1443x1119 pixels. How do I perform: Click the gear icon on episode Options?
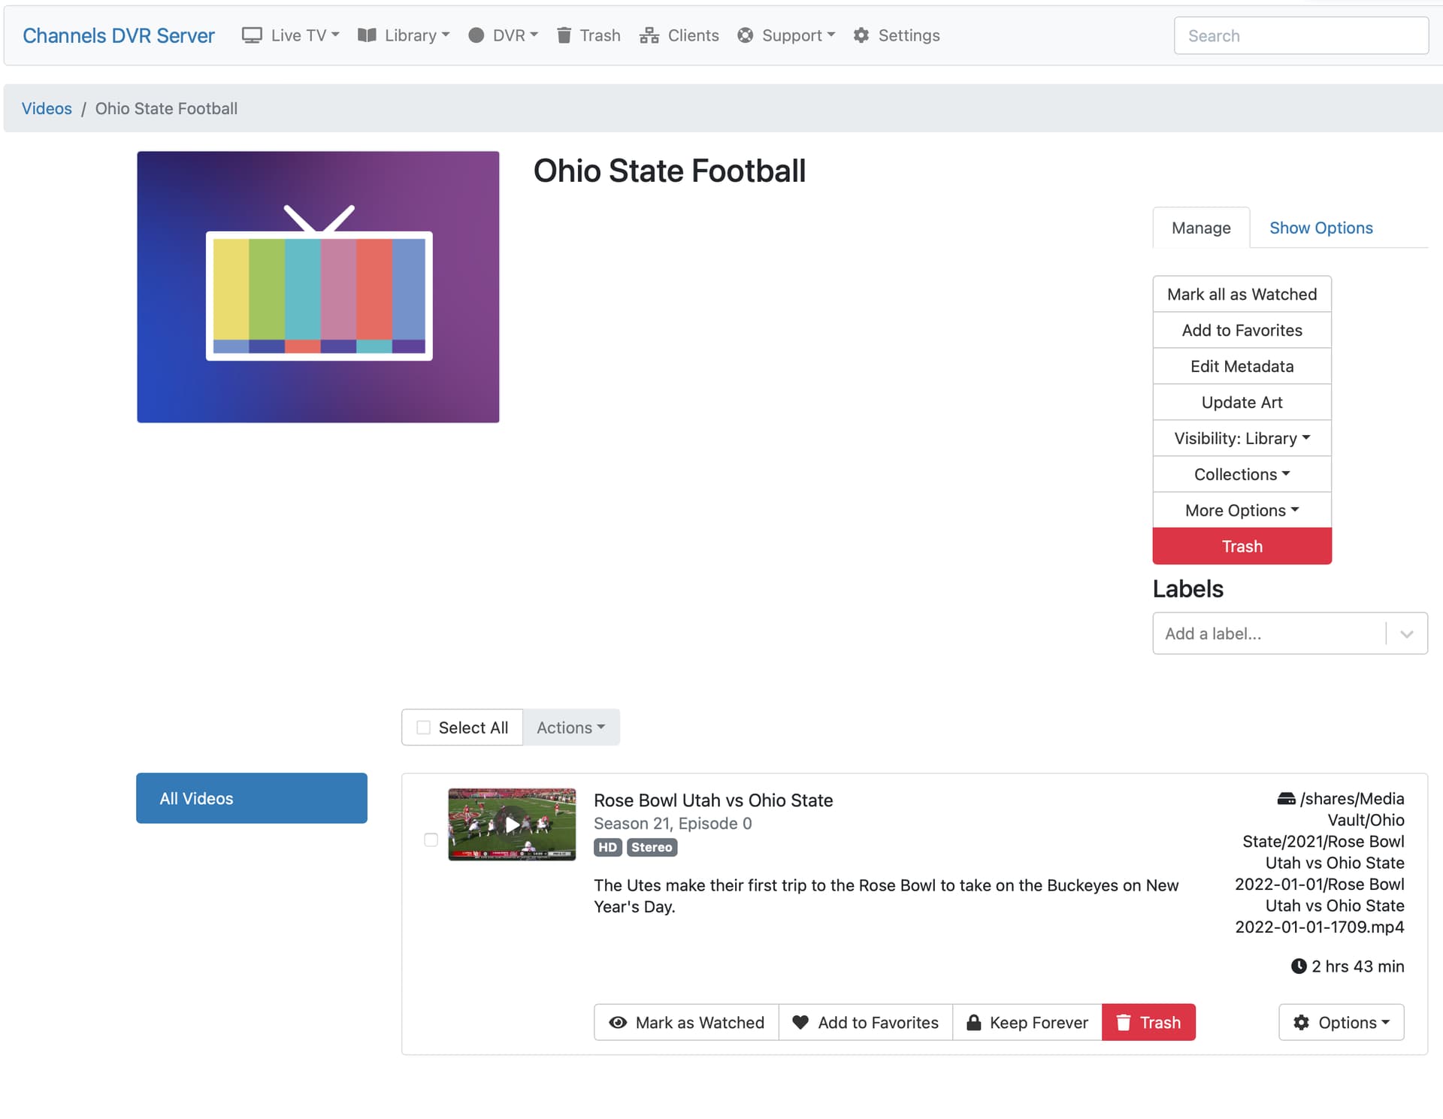tap(1301, 1022)
